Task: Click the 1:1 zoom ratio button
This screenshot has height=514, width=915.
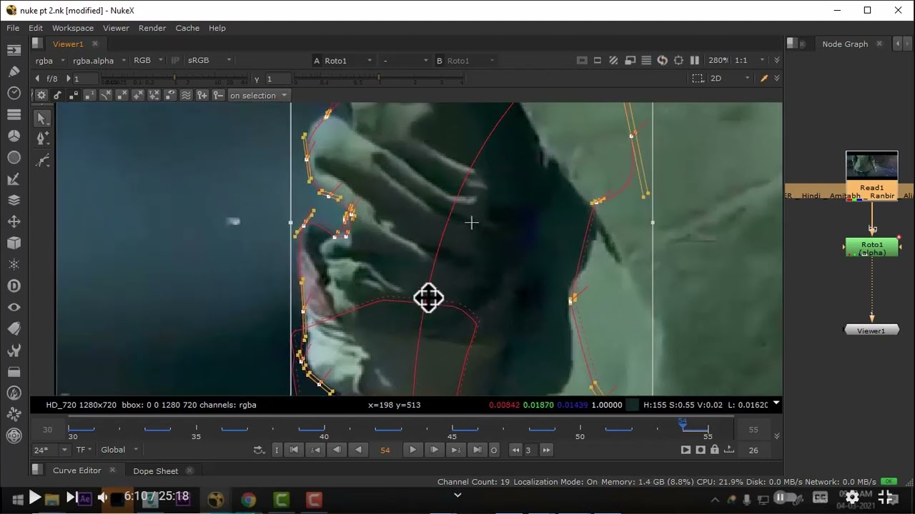Action: pyautogui.click(x=741, y=61)
